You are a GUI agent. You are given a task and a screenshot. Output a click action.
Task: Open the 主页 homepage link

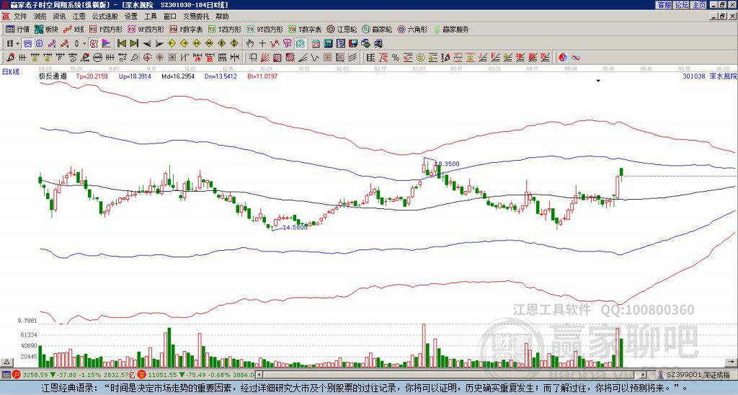point(698,5)
